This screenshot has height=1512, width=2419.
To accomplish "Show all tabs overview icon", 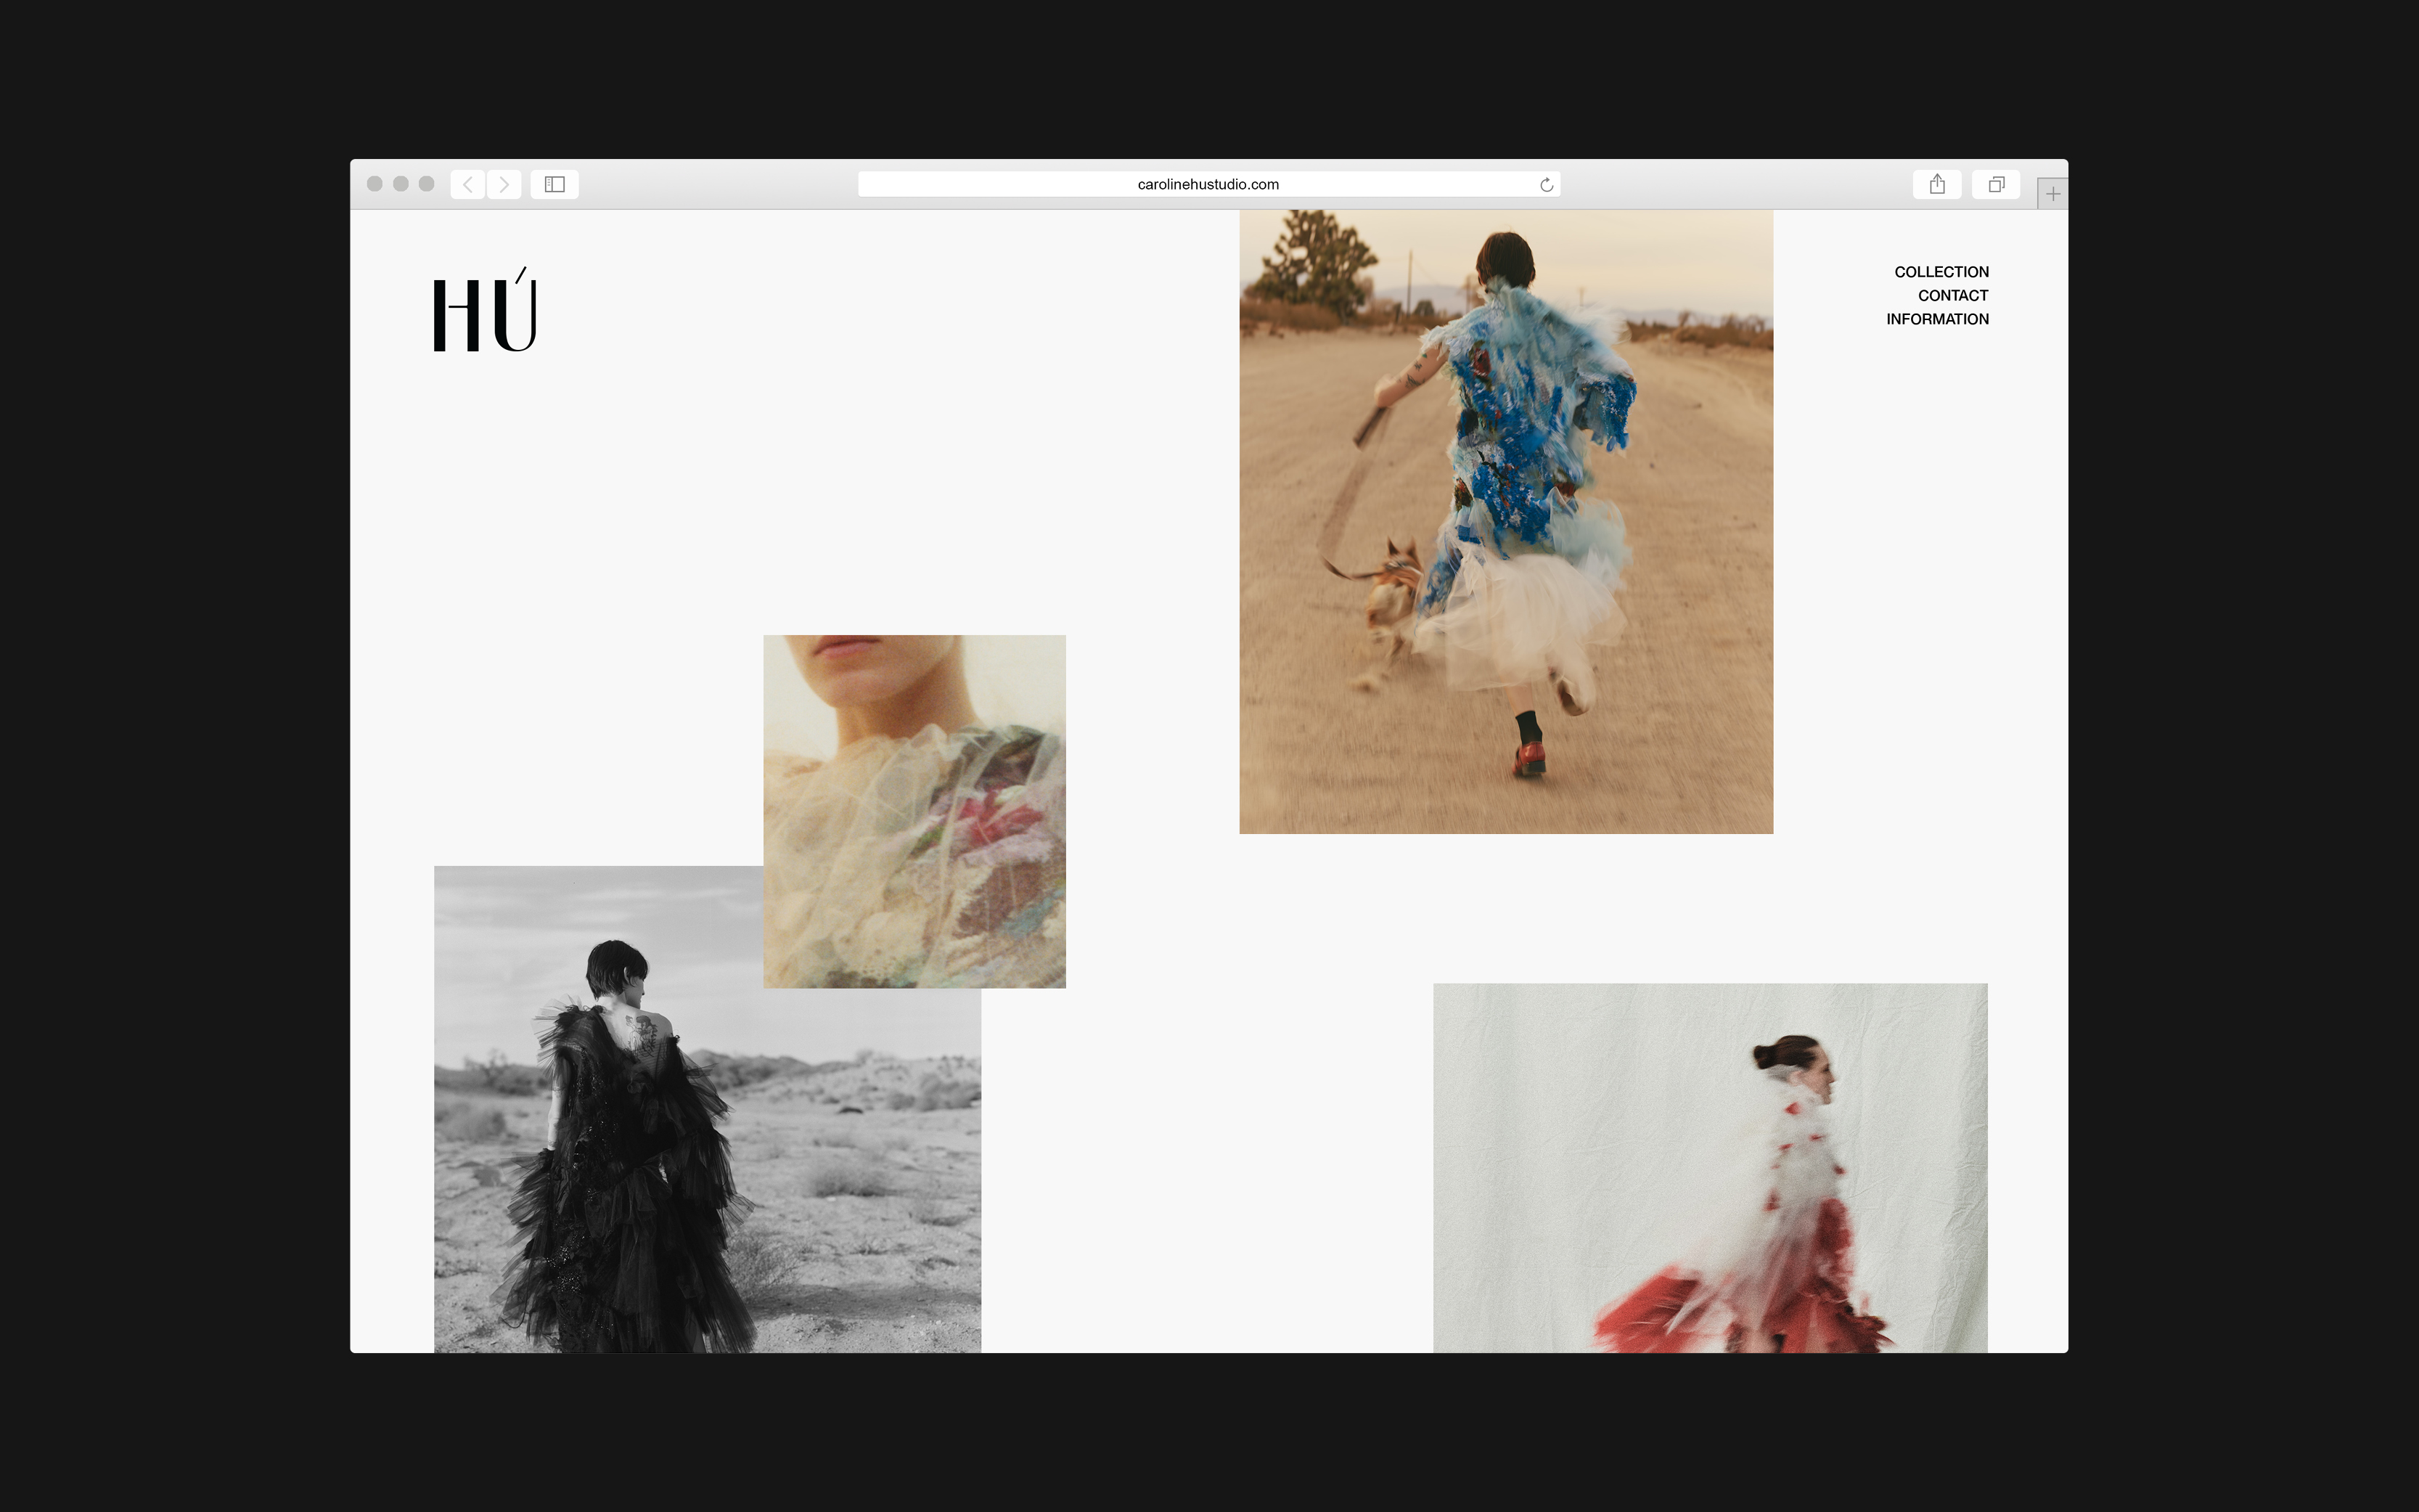I will tap(1996, 184).
